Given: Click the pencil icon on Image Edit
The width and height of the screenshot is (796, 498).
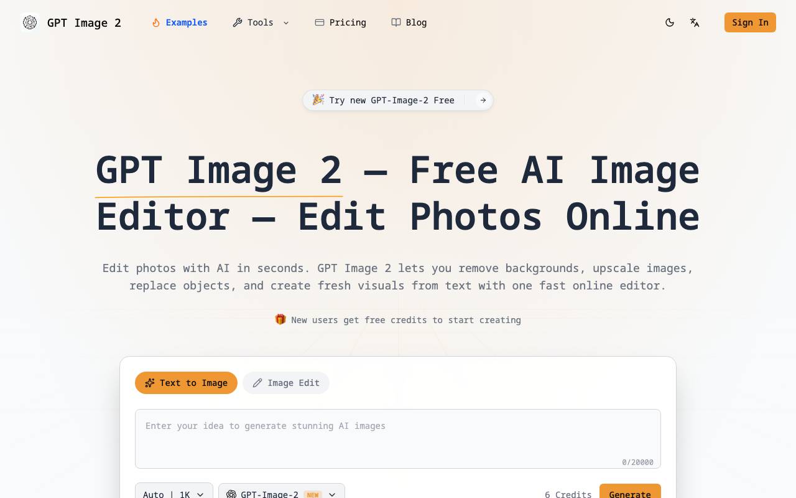Looking at the screenshot, I should click(x=257, y=383).
